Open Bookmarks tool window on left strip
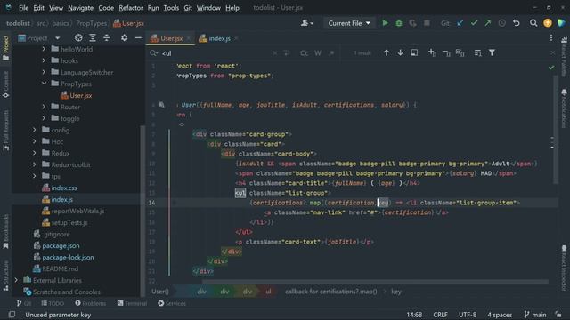This screenshot has width=570, height=320. click(x=6, y=231)
